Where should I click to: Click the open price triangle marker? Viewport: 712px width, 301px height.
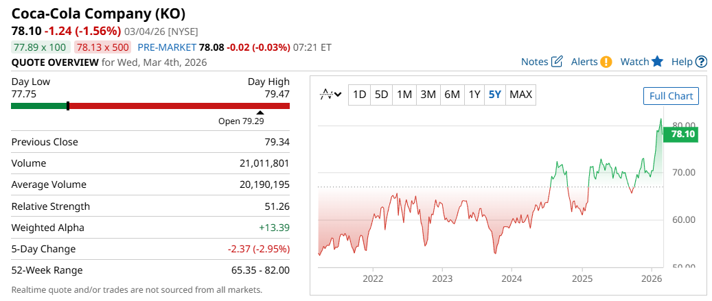(x=260, y=112)
